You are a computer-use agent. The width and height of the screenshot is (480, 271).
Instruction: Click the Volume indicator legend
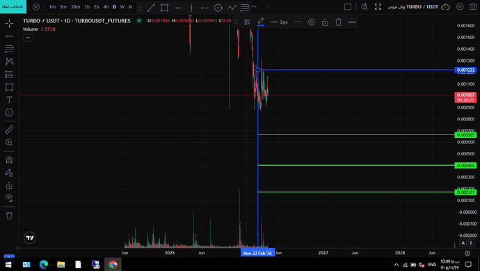coord(31,29)
